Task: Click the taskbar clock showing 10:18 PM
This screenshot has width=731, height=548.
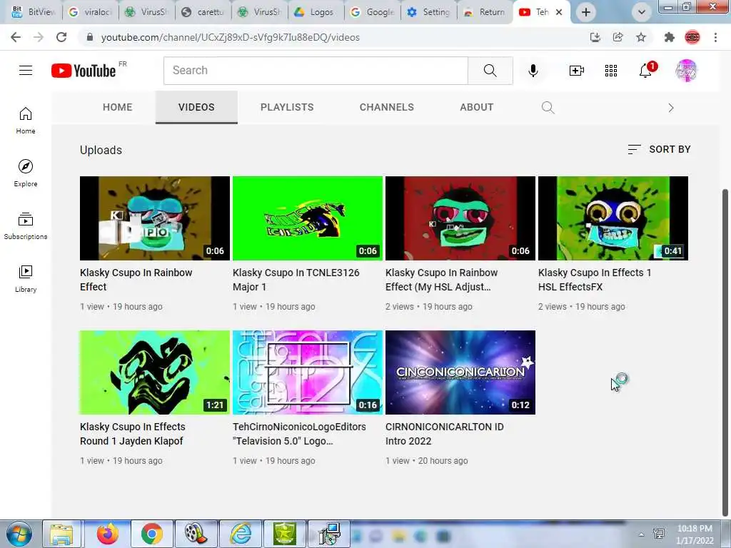Action: click(695, 534)
